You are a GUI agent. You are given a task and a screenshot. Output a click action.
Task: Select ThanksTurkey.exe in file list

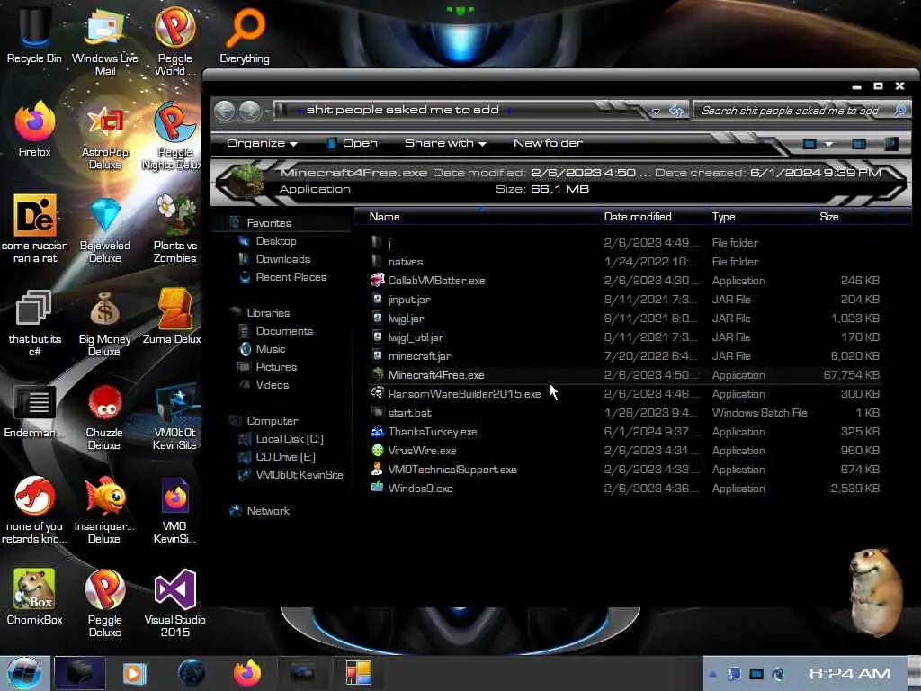click(624, 431)
